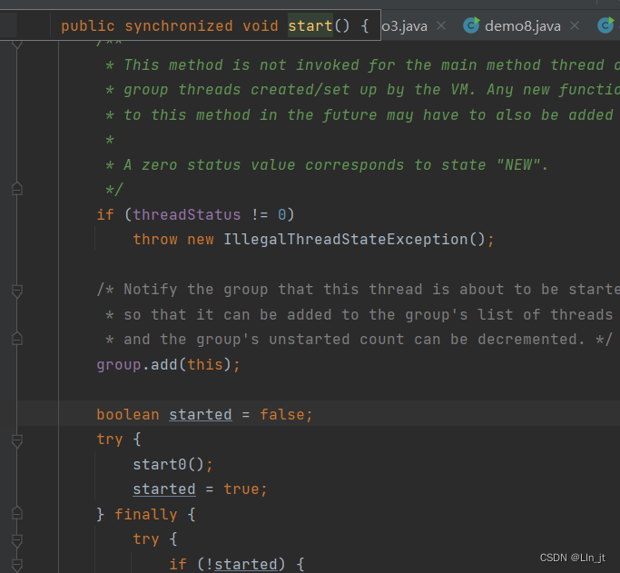Image resolution: width=620 pixels, height=573 pixels.
Task: Click the 'add' method call on group
Action: (164, 364)
